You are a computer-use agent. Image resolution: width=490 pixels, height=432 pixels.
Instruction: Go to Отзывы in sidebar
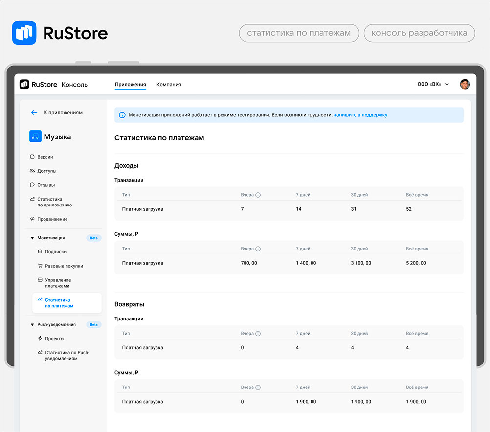point(46,185)
